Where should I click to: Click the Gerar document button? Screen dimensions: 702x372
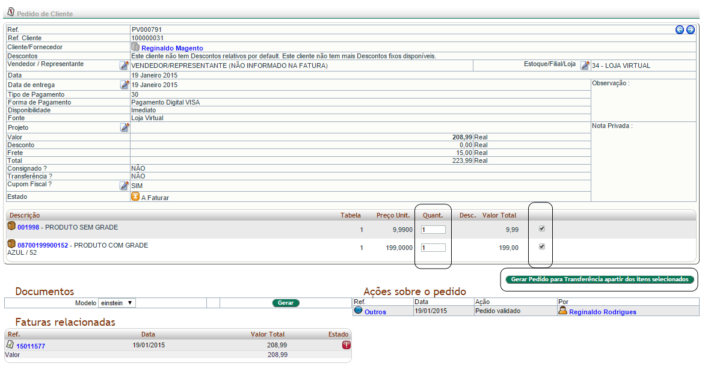286,303
